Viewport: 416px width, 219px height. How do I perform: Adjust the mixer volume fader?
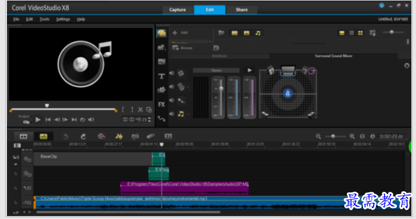click(x=221, y=89)
